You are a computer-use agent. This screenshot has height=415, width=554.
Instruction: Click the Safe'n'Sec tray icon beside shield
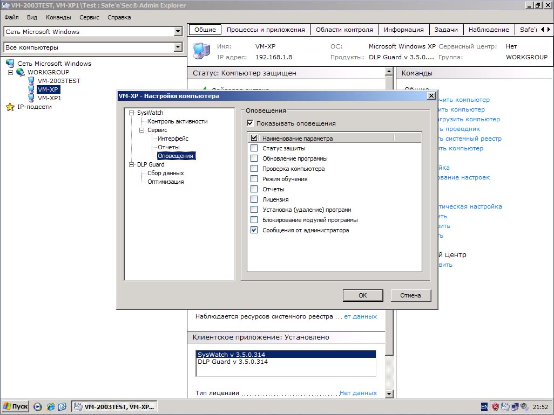click(x=505, y=407)
